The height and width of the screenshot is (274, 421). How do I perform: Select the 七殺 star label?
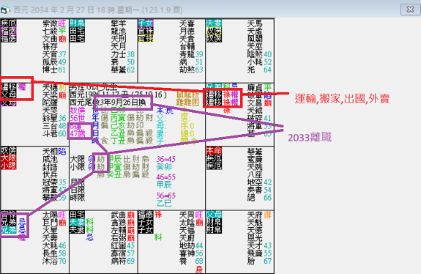(50, 32)
